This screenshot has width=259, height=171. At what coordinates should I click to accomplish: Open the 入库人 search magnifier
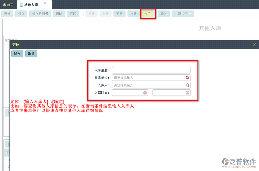click(x=187, y=85)
